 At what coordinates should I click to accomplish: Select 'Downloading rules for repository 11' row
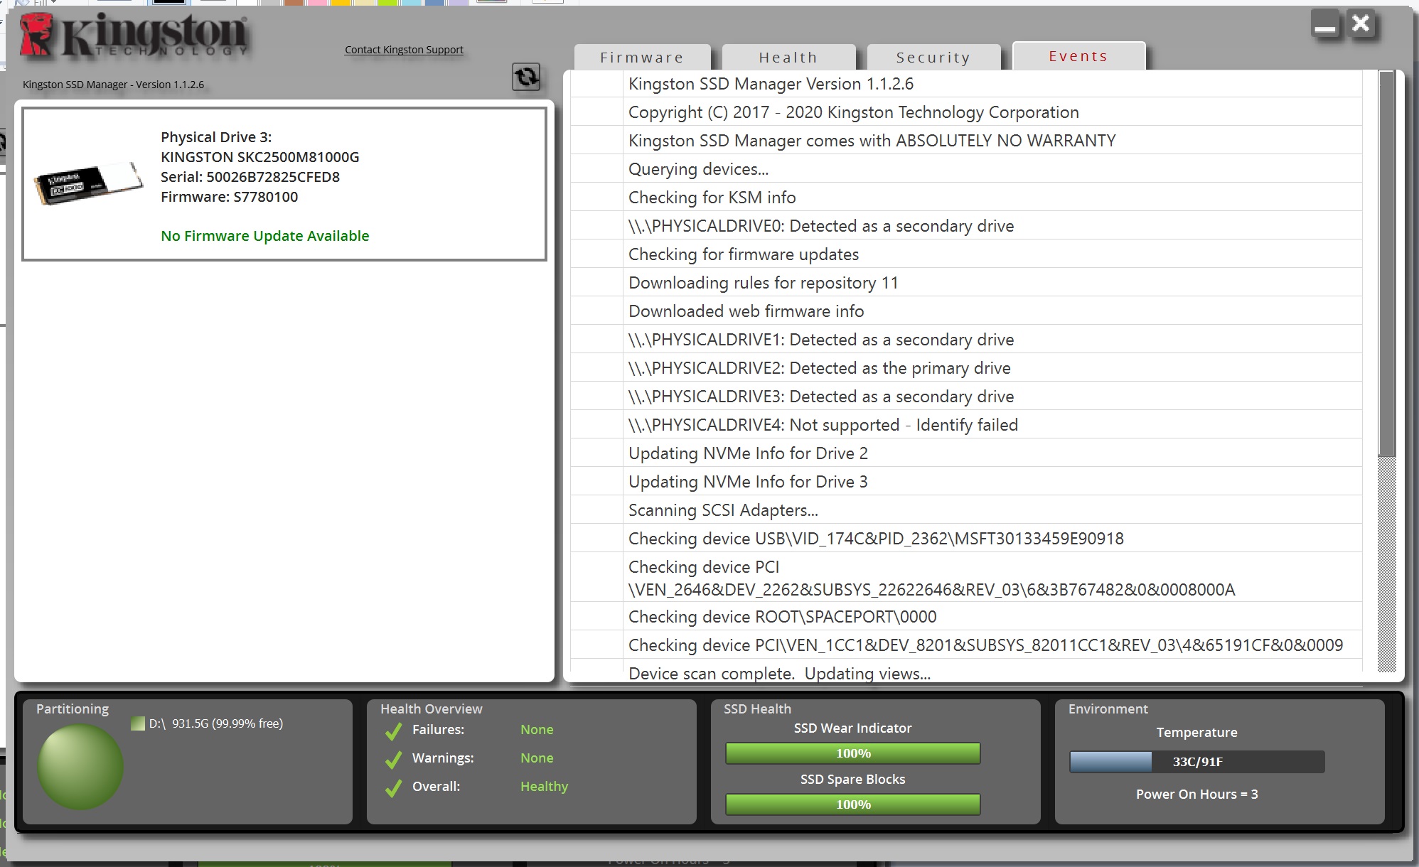967,282
